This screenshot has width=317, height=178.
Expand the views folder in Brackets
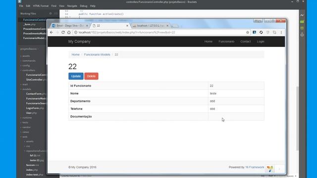(25, 132)
